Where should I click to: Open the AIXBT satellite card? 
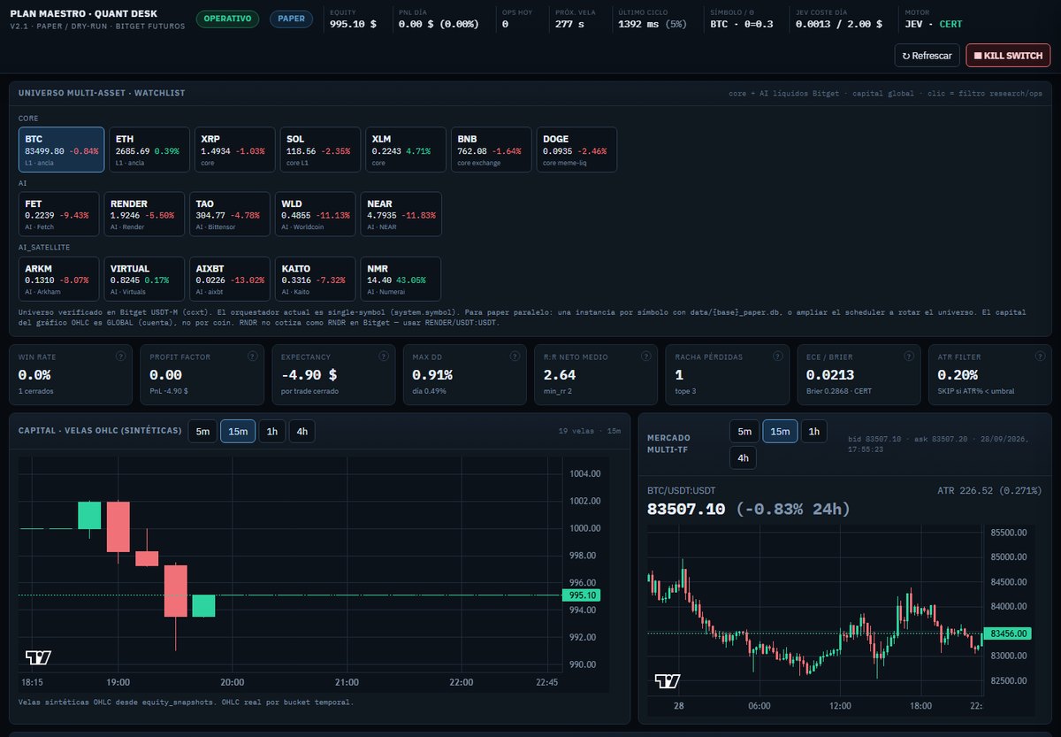pos(230,280)
